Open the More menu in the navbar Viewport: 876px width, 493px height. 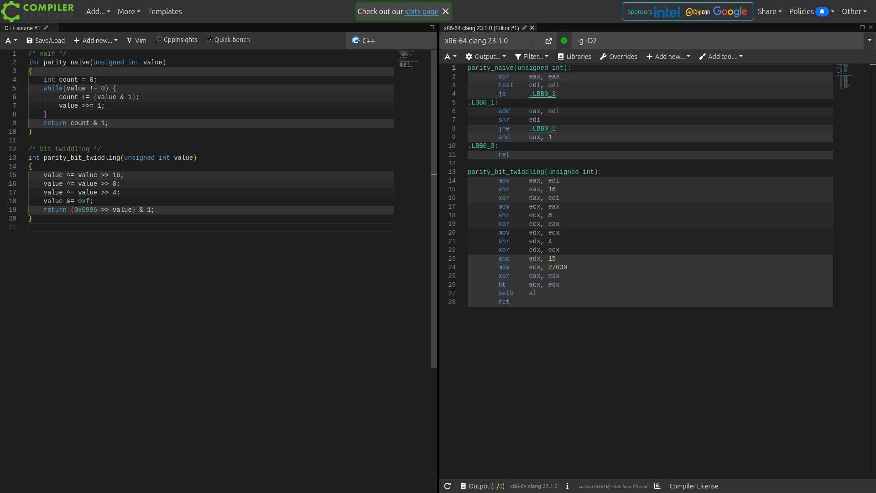tap(129, 11)
